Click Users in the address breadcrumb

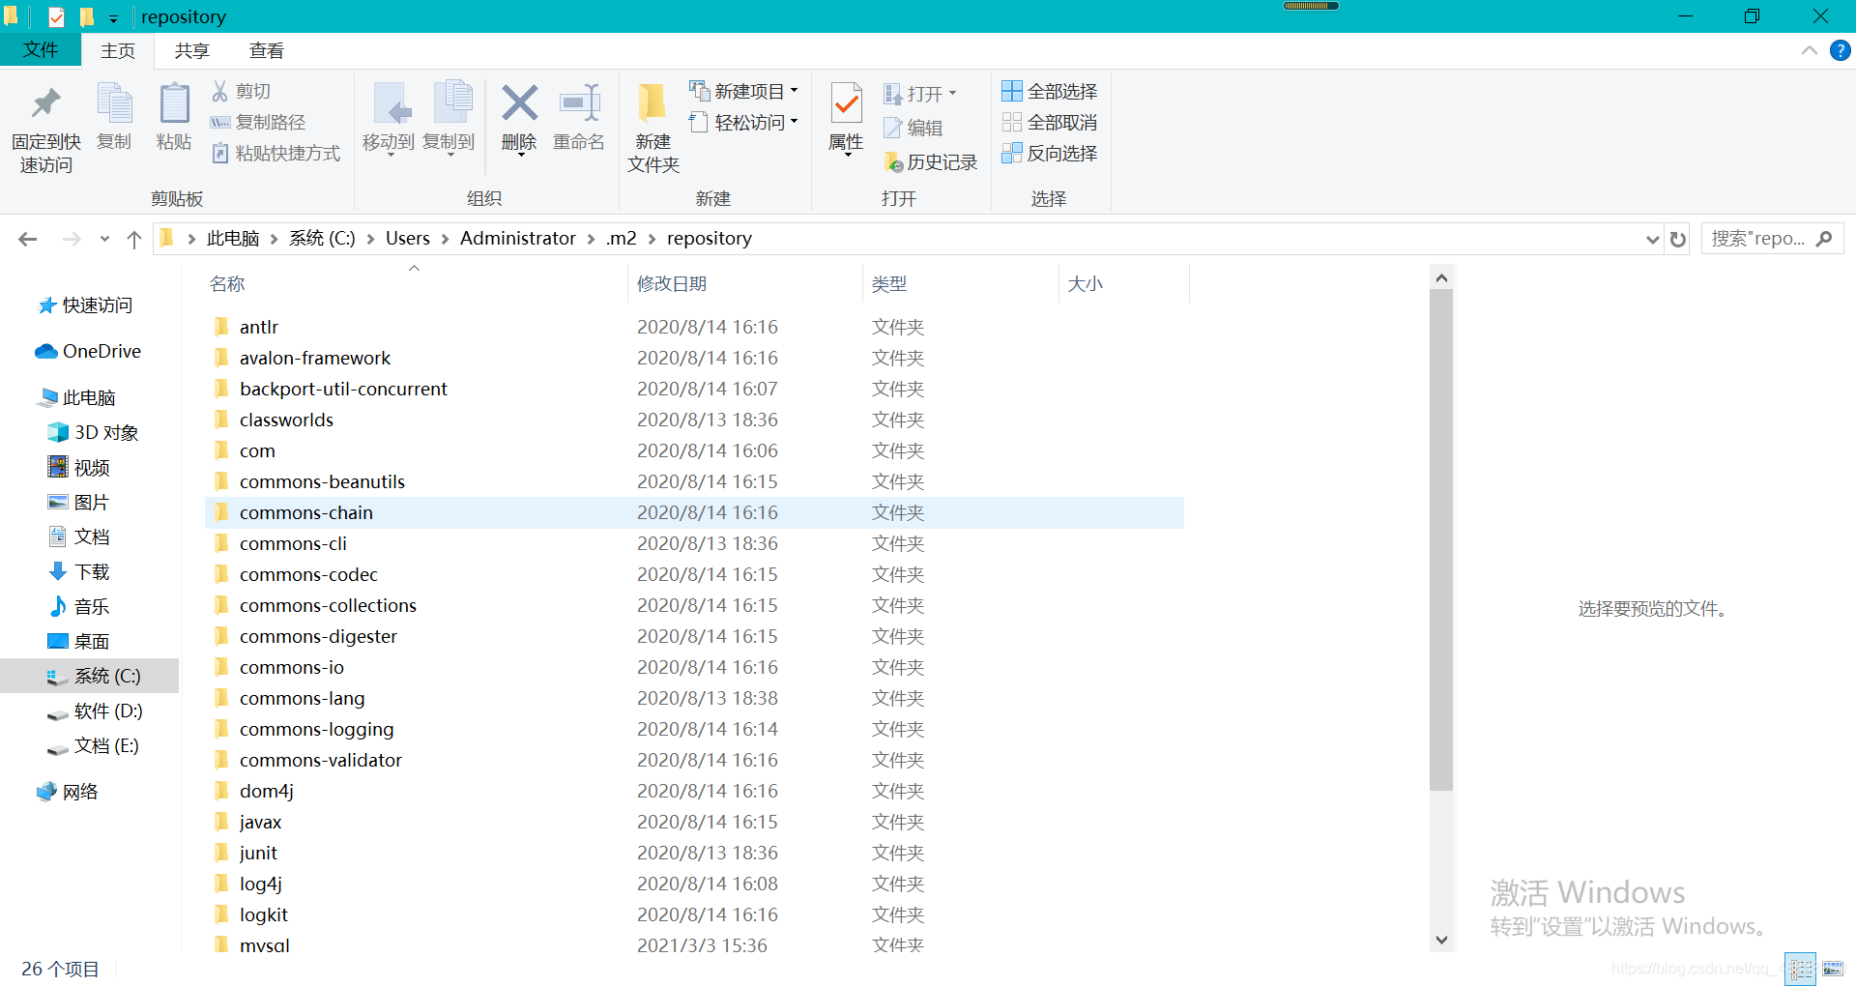coord(408,238)
